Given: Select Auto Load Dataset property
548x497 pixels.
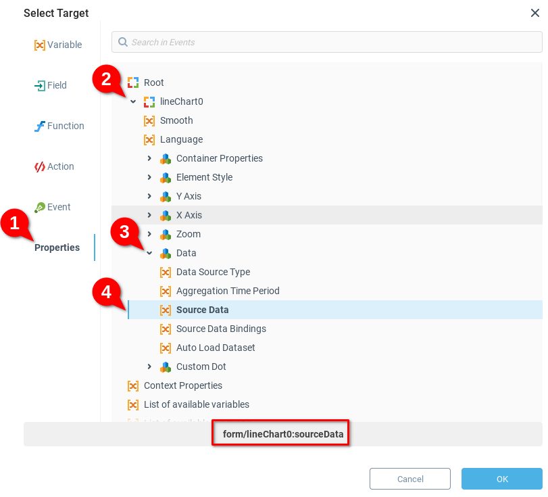Looking at the screenshot, I should pos(216,348).
